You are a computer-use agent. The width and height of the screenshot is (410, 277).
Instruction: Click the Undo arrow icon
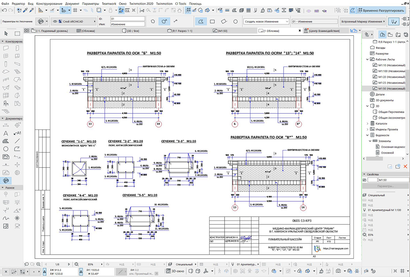[x=5, y=10]
